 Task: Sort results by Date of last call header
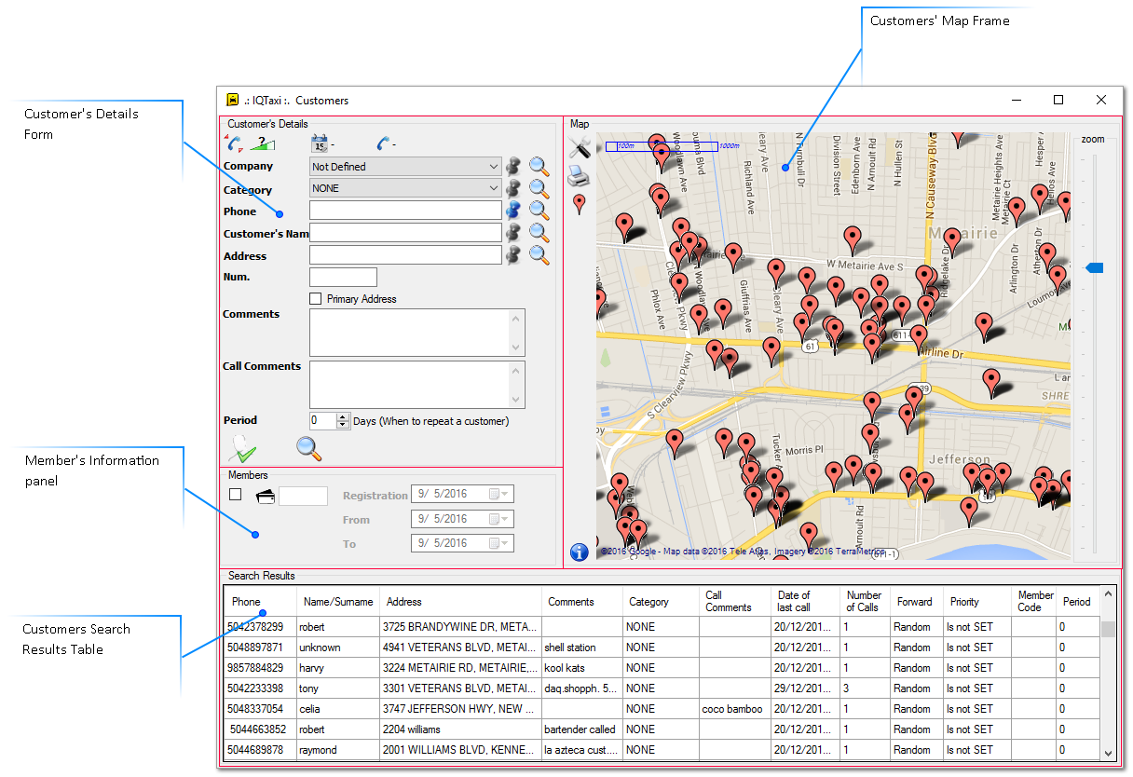pyautogui.click(x=807, y=602)
